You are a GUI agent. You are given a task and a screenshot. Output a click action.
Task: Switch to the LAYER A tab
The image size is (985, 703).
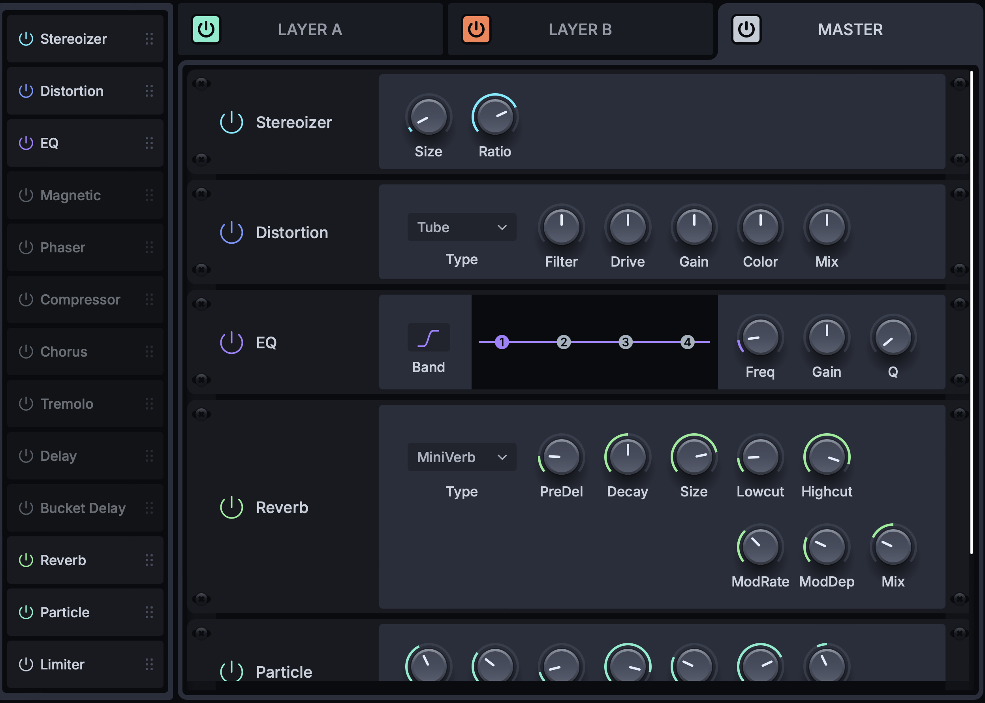(310, 30)
